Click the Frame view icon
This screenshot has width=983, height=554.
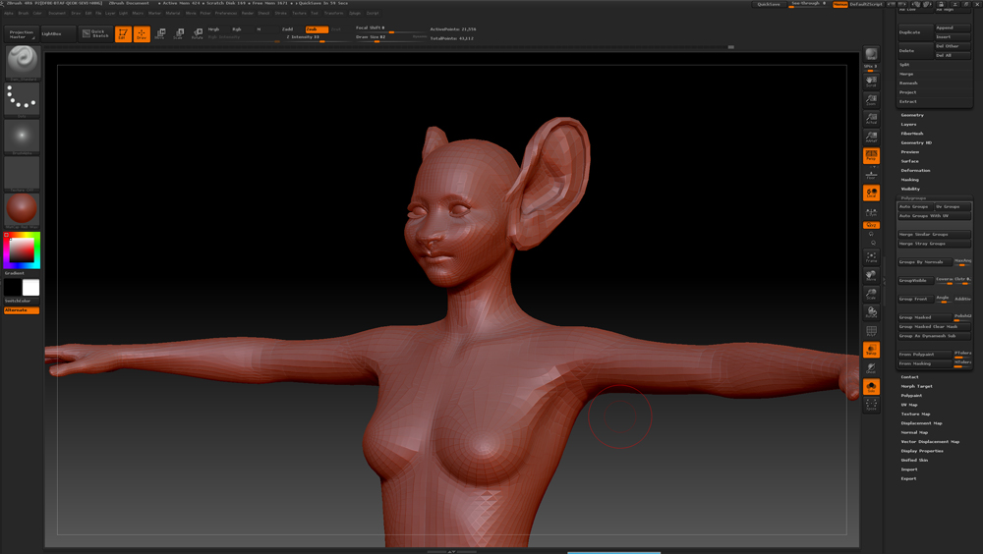871,257
